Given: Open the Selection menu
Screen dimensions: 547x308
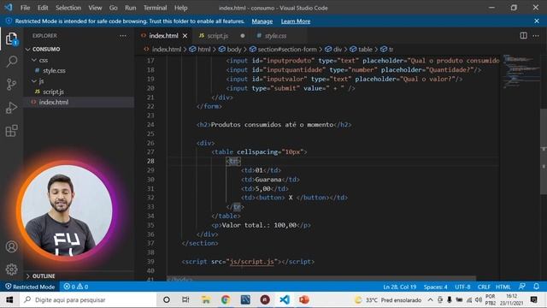Looking at the screenshot, I should (x=68, y=8).
